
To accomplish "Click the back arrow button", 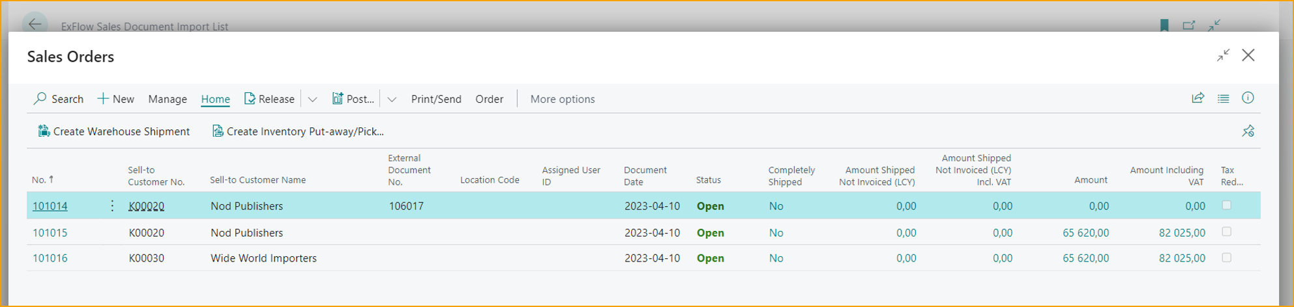I will [35, 25].
